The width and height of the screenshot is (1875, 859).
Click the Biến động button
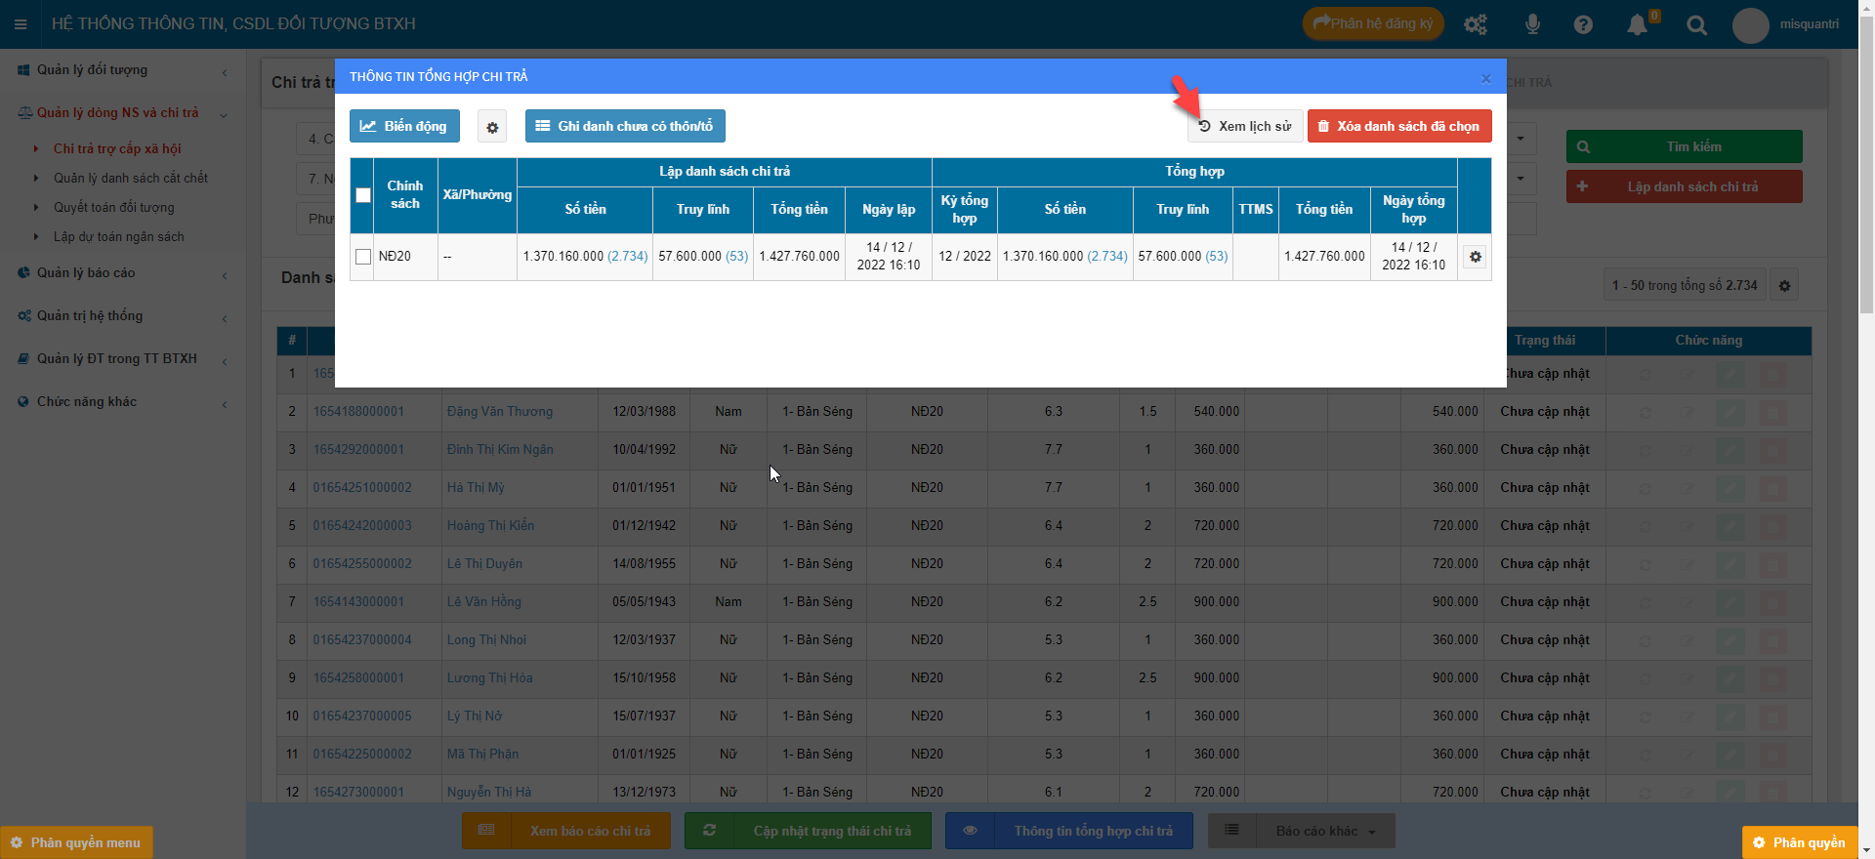pos(404,126)
